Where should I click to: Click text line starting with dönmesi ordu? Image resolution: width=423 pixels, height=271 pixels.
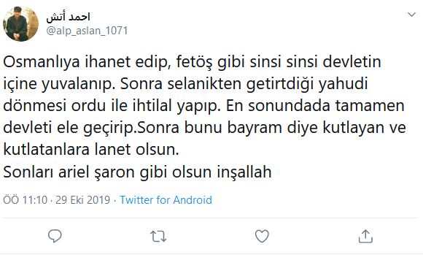[203, 106]
